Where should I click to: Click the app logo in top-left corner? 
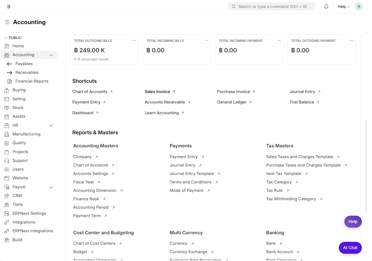pos(8,6)
